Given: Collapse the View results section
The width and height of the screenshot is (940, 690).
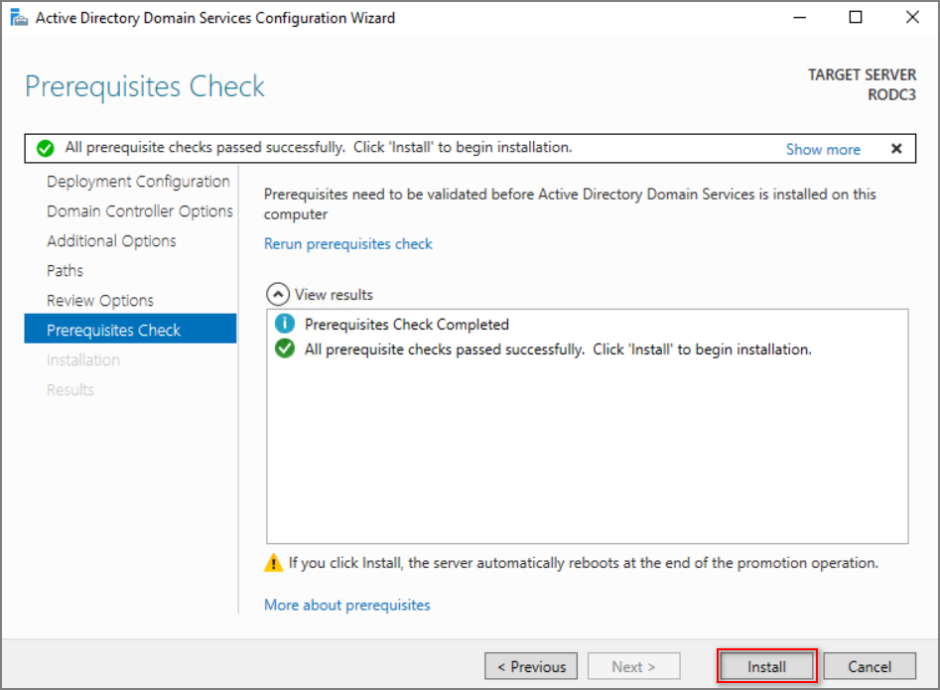Looking at the screenshot, I should tap(278, 294).
